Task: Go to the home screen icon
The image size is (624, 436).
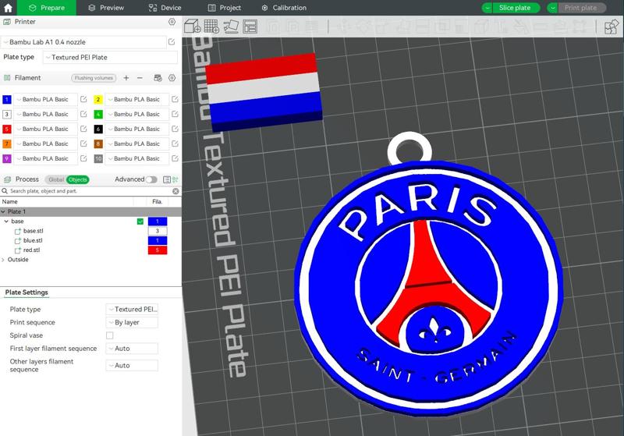Action: click(x=8, y=8)
